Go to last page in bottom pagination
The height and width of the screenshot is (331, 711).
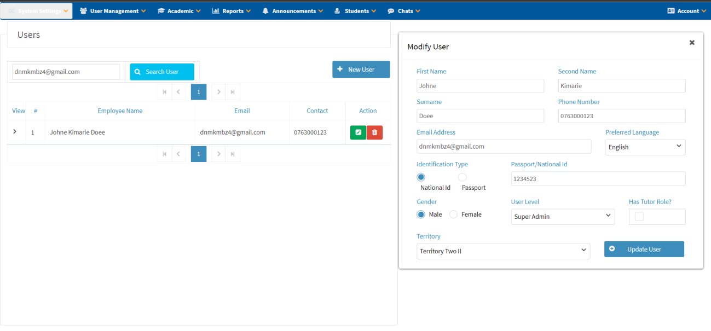point(233,154)
